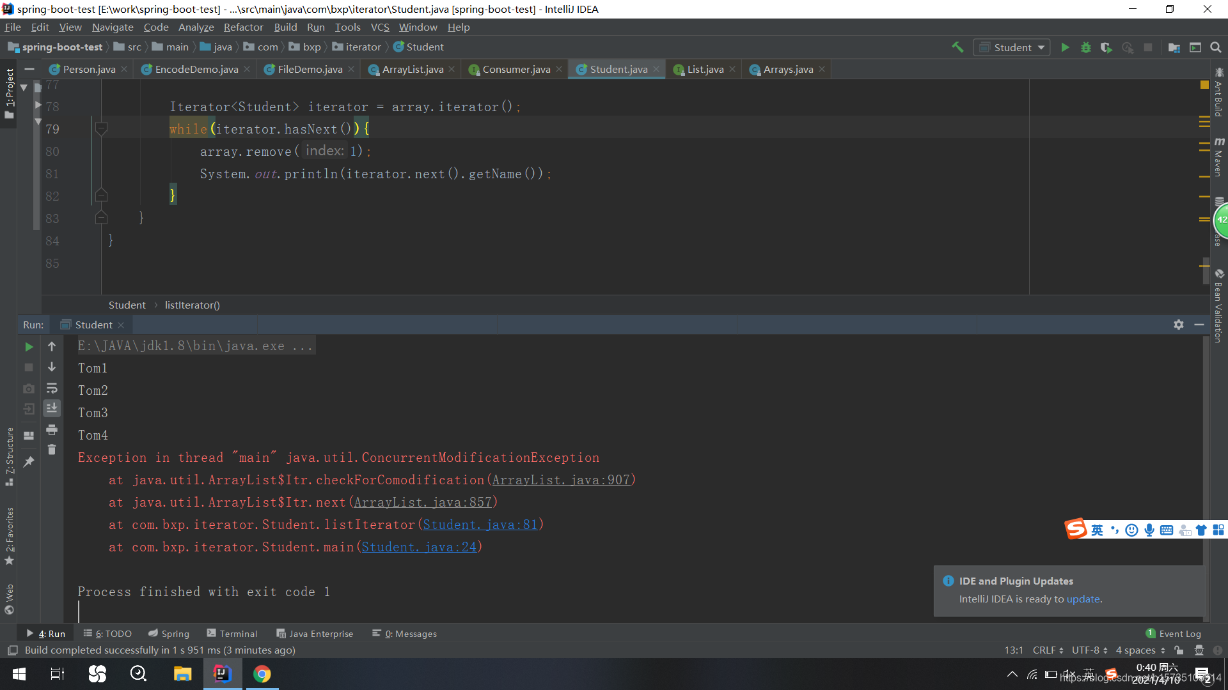Run Student with Coverage
1228x690 pixels.
[1107, 47]
